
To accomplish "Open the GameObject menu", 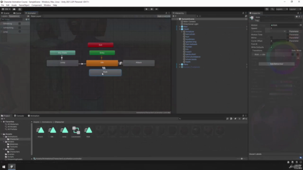I will [x=24, y=5].
